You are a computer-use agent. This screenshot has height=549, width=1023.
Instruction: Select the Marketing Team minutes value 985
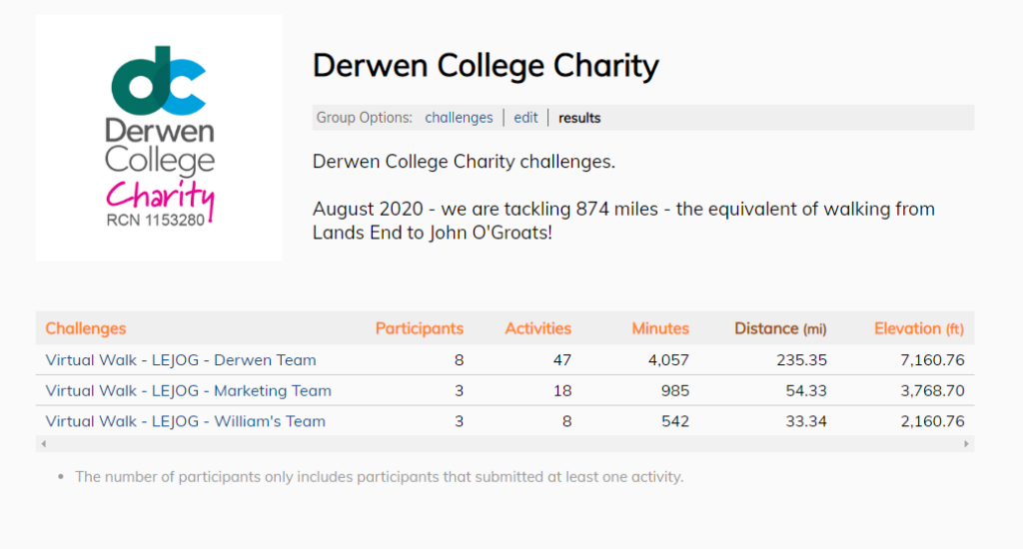point(674,390)
